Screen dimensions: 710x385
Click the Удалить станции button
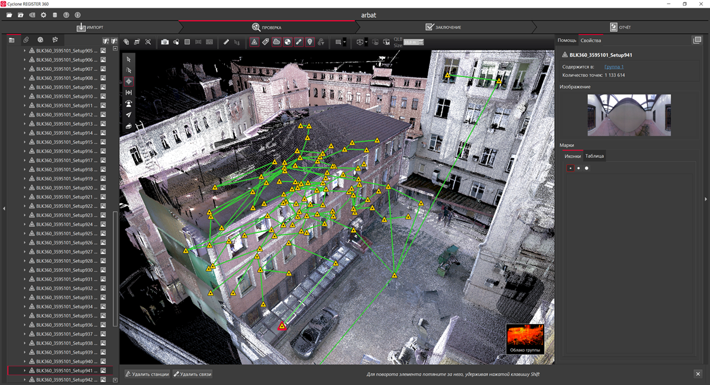click(147, 374)
